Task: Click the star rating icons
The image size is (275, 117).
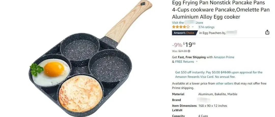Action: (181, 27)
